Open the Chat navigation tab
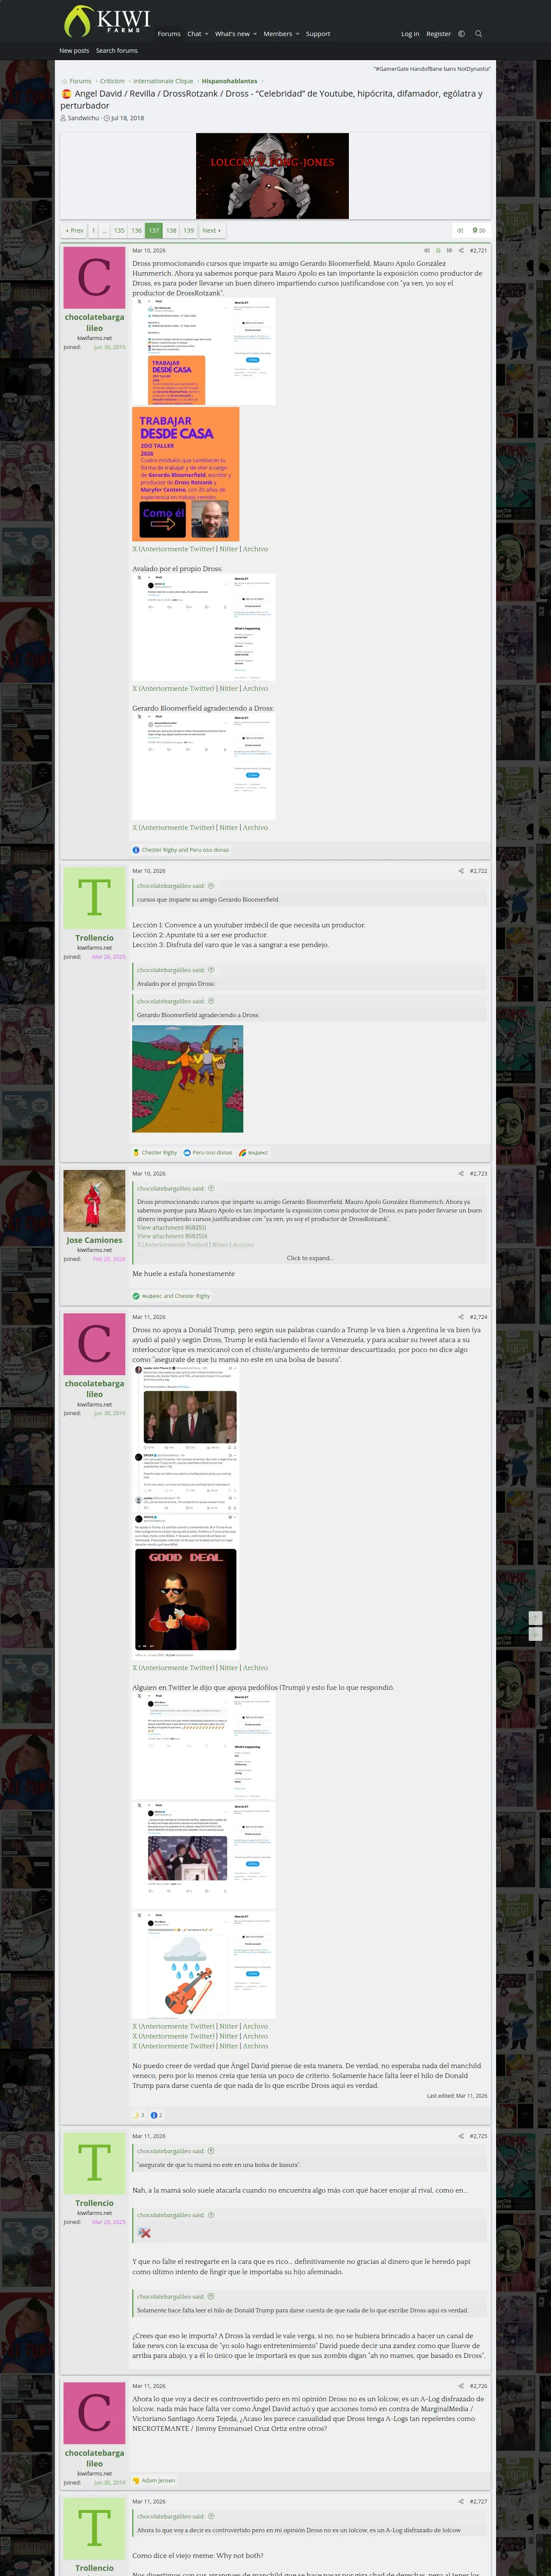The image size is (551, 2576). (x=194, y=34)
